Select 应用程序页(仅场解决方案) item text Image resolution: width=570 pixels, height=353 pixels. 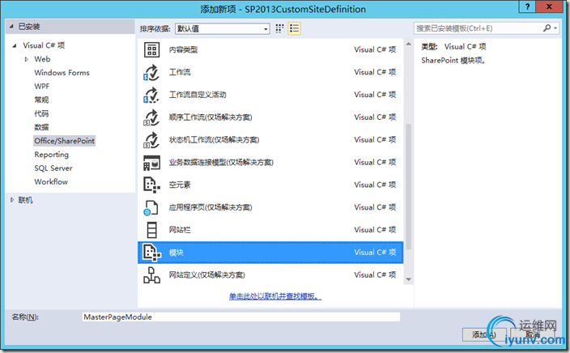pyautogui.click(x=211, y=207)
